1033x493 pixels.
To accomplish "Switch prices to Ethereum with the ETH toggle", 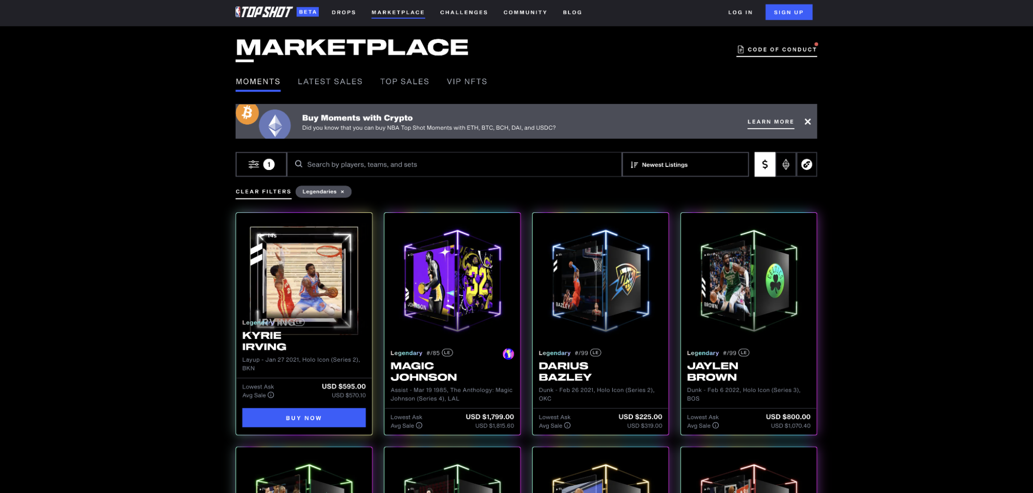I will 785,164.
